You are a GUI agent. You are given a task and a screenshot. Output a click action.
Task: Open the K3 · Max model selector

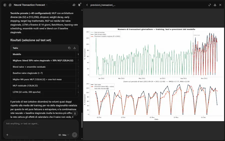pyautogui.click(x=64, y=135)
